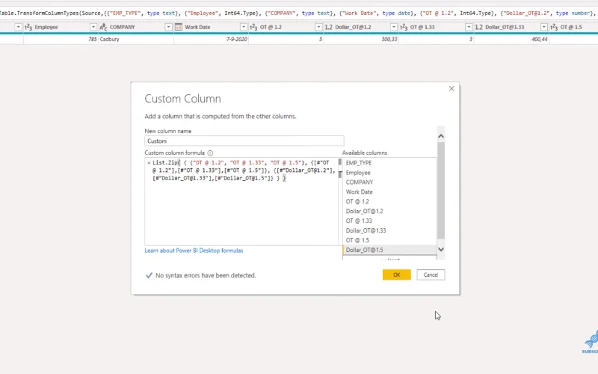
Task: Click OK to confirm the custom column
Action: [x=397, y=275]
